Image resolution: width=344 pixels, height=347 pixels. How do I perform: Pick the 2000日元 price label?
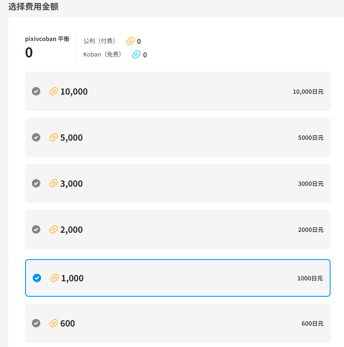click(x=310, y=230)
